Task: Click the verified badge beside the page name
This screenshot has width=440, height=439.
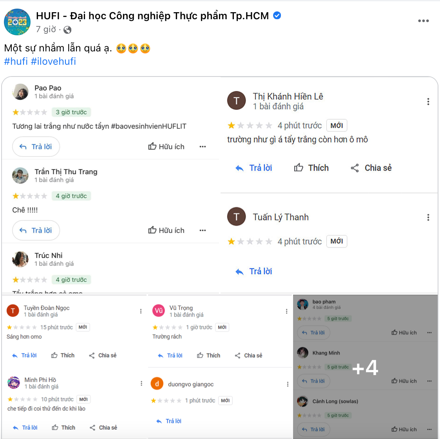Action: [277, 16]
